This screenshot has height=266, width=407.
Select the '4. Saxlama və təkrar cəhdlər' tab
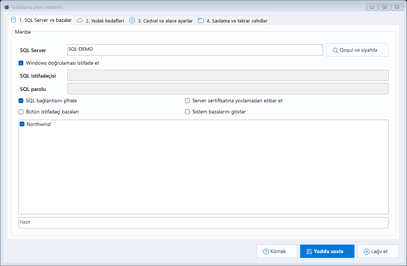[232, 20]
